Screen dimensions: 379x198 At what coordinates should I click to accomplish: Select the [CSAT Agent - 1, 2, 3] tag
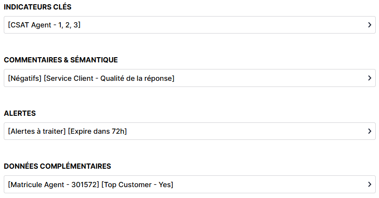pyautogui.click(x=44, y=25)
